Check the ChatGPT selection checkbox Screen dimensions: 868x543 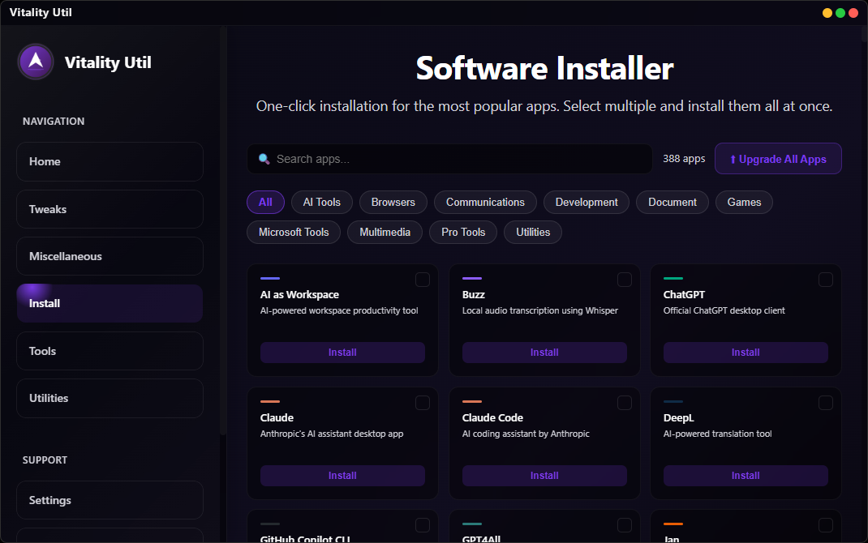[826, 279]
